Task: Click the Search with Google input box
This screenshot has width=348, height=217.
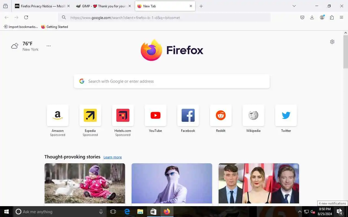Action: [172, 81]
